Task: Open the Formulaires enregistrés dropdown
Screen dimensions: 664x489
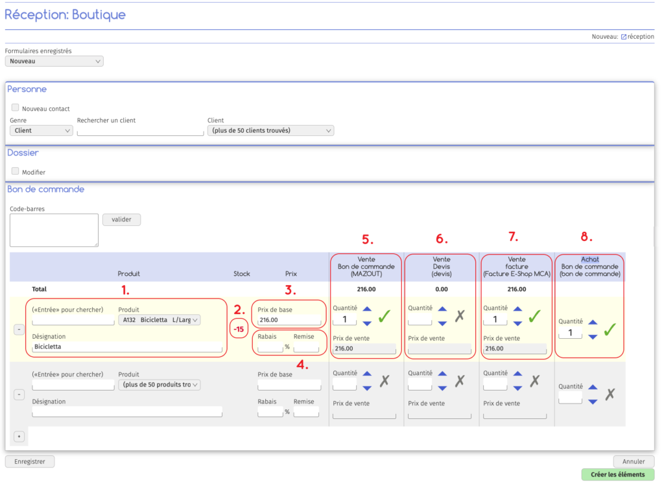Action: click(54, 60)
